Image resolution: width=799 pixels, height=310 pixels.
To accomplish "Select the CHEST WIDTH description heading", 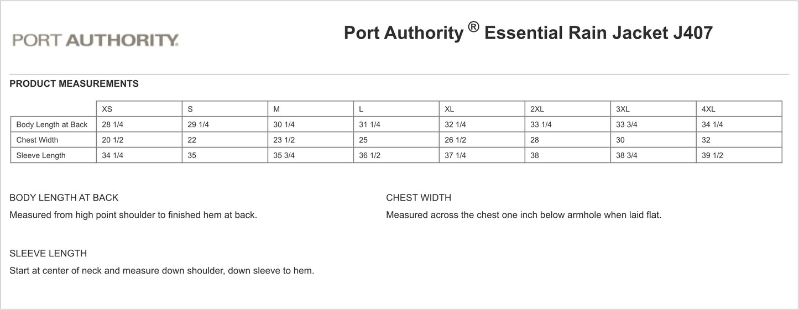I will pos(419,198).
